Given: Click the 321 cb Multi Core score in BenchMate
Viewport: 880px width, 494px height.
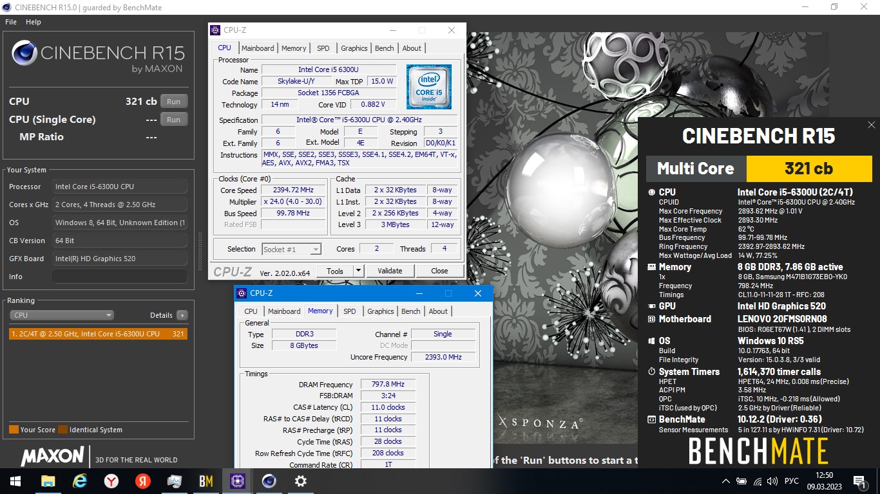Looking at the screenshot, I should point(808,169).
